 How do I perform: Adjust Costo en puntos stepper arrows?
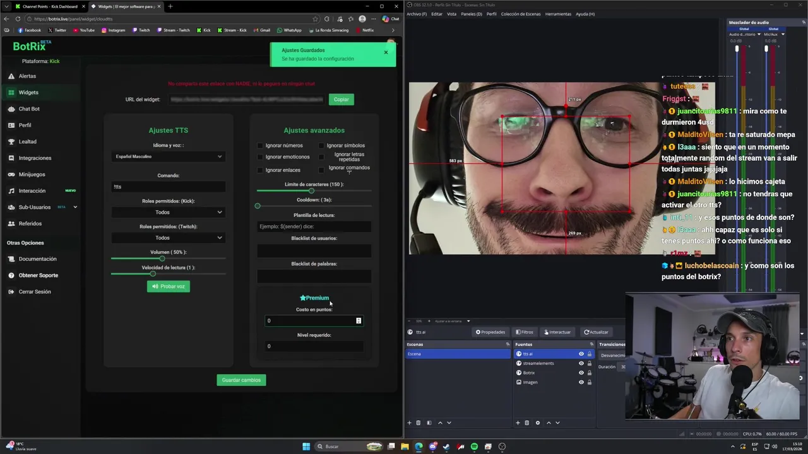click(359, 321)
